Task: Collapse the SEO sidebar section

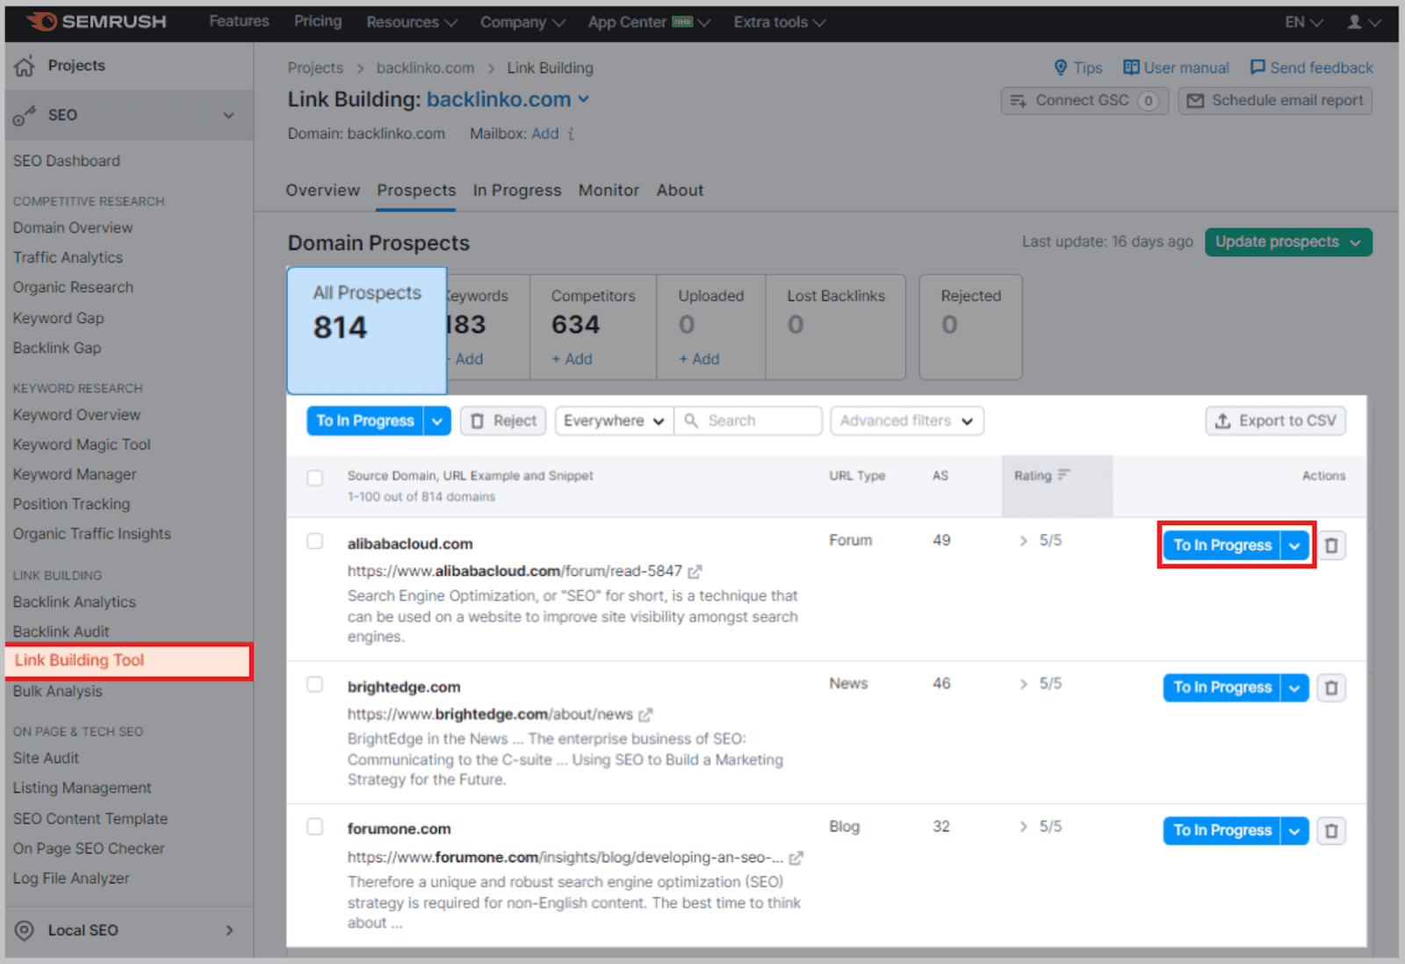Action: point(229,115)
